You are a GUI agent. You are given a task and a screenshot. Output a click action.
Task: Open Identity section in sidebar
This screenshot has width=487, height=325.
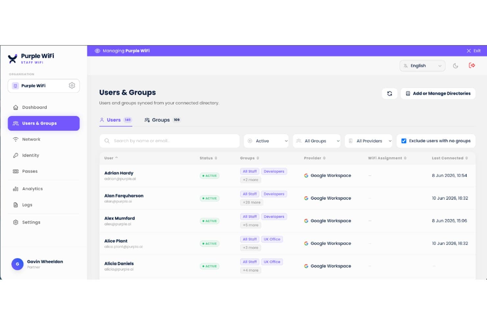click(x=44, y=155)
